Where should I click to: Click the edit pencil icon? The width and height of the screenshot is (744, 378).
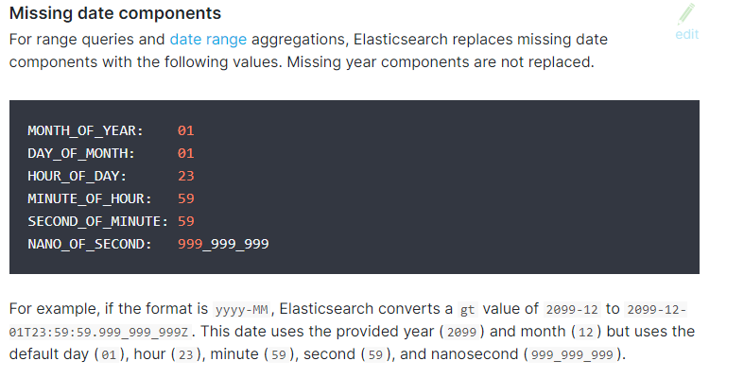pyautogui.click(x=686, y=14)
